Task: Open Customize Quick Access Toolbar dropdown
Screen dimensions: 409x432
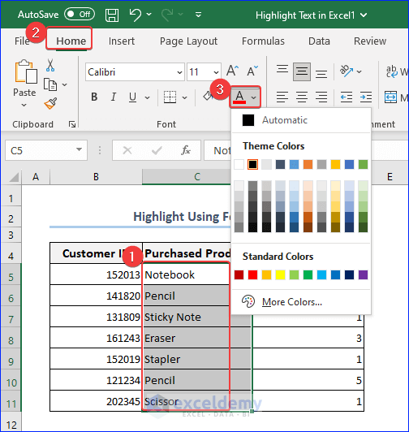Action: click(198, 15)
